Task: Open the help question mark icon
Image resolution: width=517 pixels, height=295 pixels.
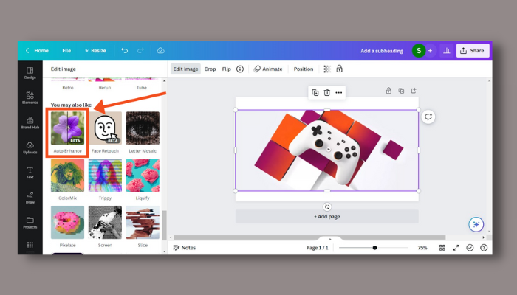Action: click(x=484, y=248)
